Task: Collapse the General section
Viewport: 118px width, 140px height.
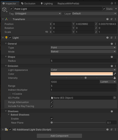Action: pyautogui.click(x=6, y=44)
